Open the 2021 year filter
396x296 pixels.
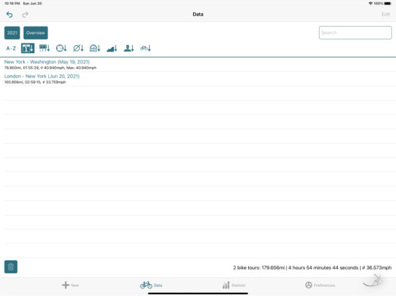tap(12, 33)
